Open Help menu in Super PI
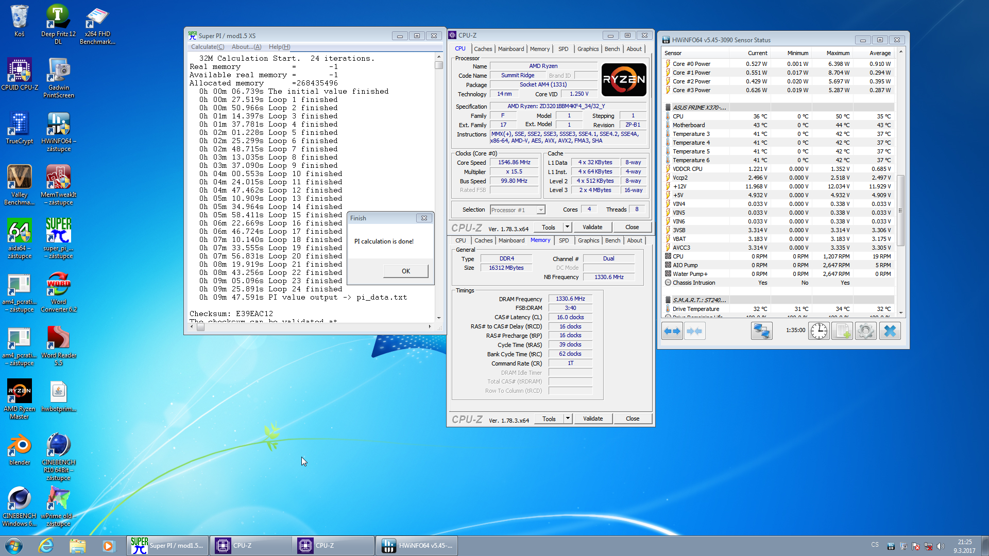Image resolution: width=989 pixels, height=556 pixels. tap(279, 47)
